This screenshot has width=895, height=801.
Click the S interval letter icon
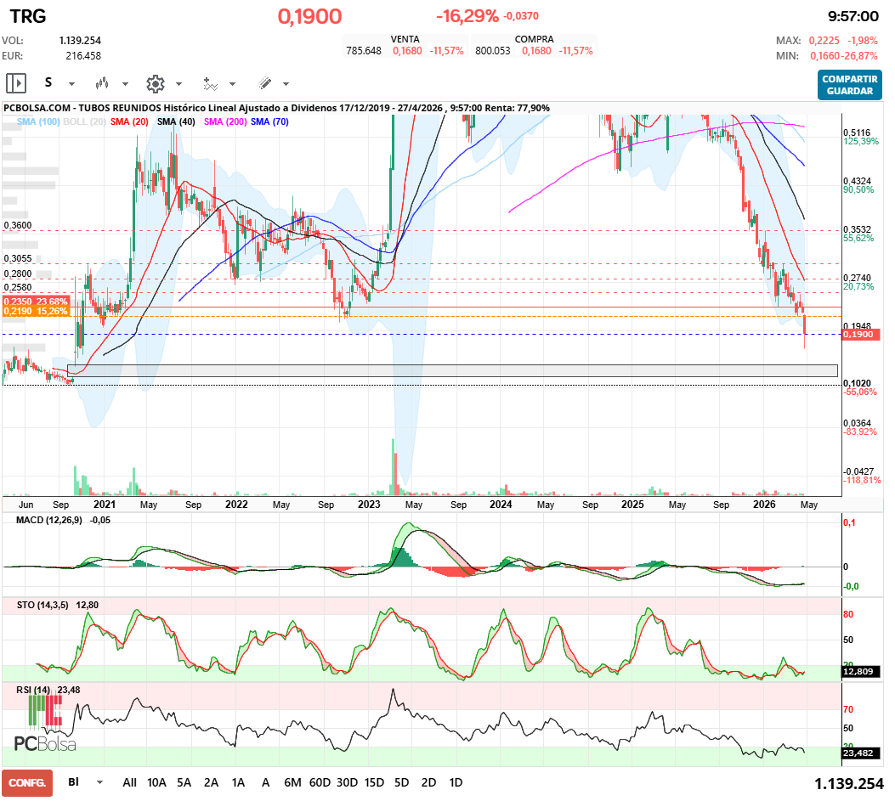pos(48,83)
